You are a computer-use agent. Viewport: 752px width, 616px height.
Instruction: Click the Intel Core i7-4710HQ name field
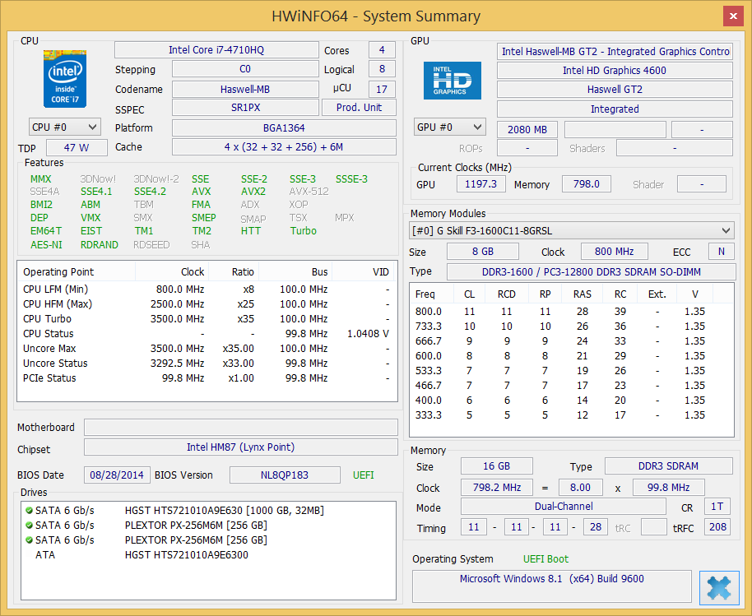click(x=216, y=50)
